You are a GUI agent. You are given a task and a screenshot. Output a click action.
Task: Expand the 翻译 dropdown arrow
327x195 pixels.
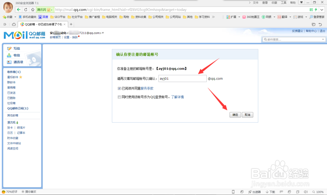point(290,17)
